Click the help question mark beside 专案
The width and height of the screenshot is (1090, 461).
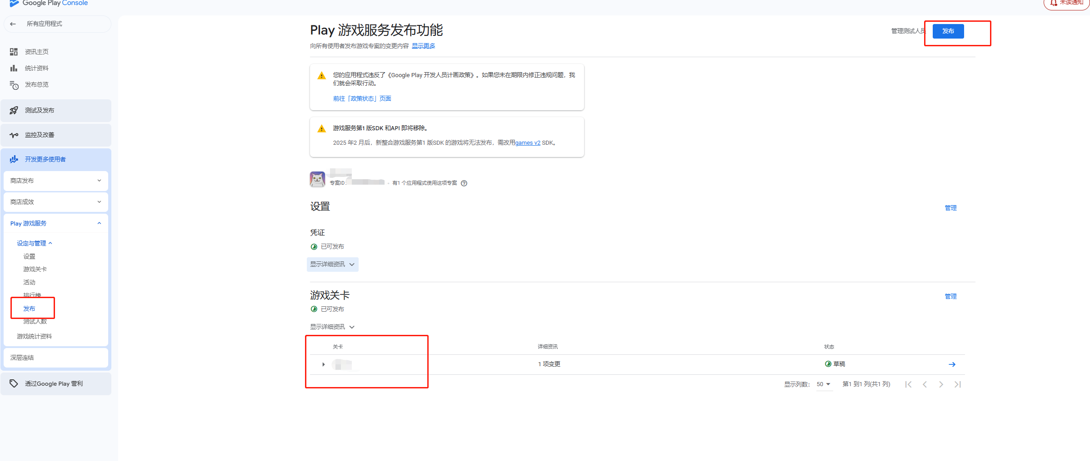464,183
